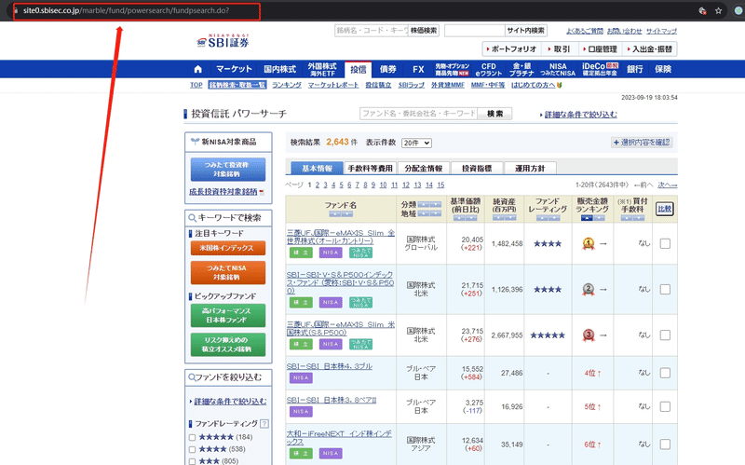
Task: Click the 株価検索 button
Action: click(x=424, y=31)
